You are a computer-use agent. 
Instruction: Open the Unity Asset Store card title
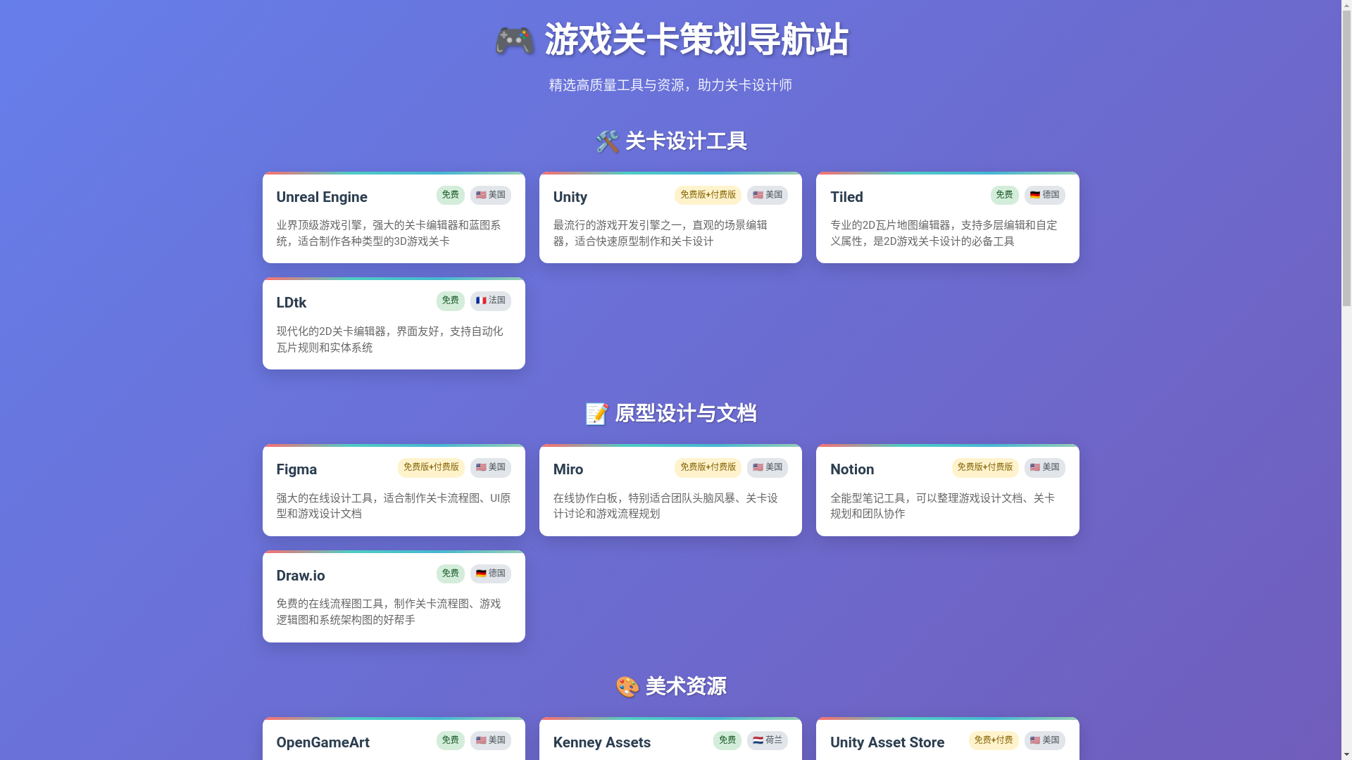(887, 742)
